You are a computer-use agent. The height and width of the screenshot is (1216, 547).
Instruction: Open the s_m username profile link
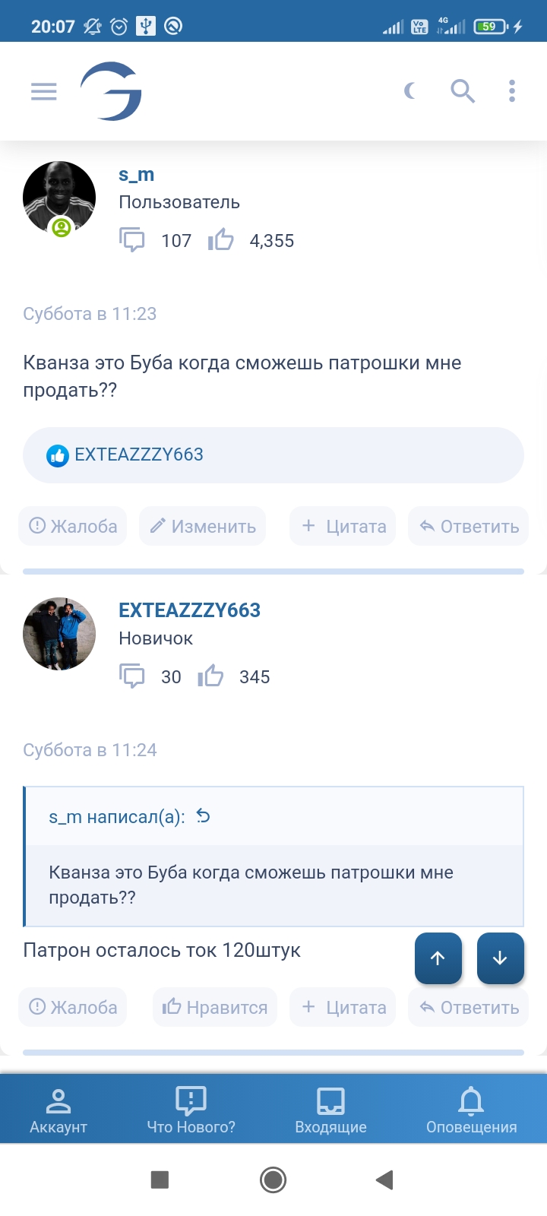(x=137, y=175)
